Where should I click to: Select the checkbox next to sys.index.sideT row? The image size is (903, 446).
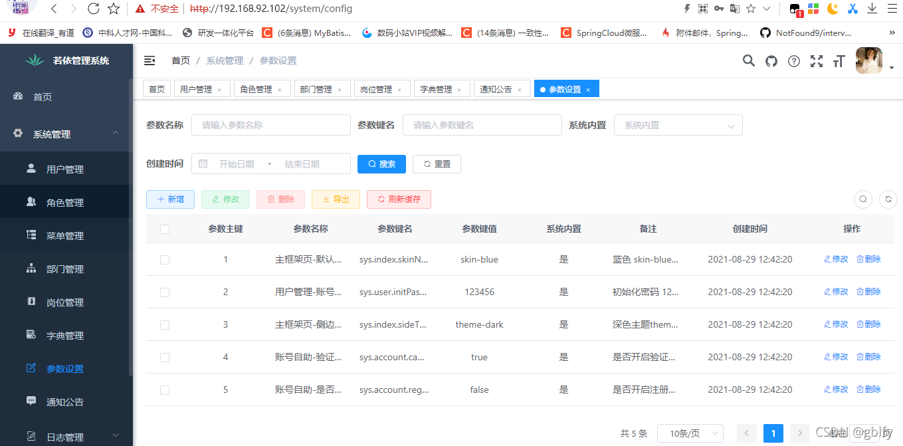[x=165, y=324]
